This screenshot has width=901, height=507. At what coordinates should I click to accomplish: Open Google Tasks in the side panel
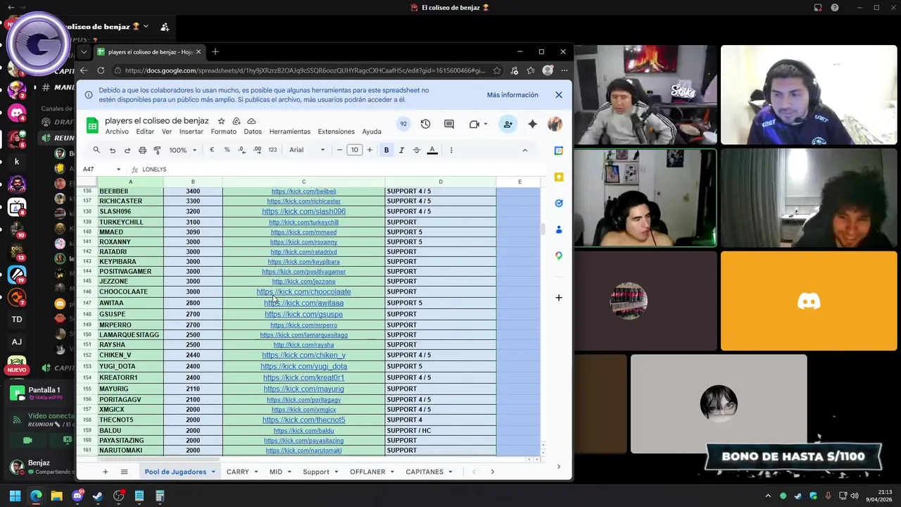click(x=559, y=204)
